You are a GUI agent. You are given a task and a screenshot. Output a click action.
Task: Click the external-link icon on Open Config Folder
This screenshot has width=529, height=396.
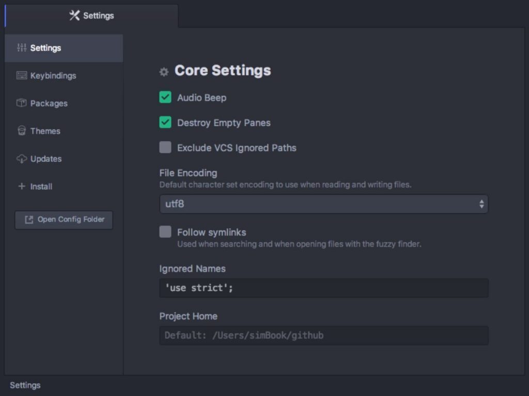coord(29,220)
